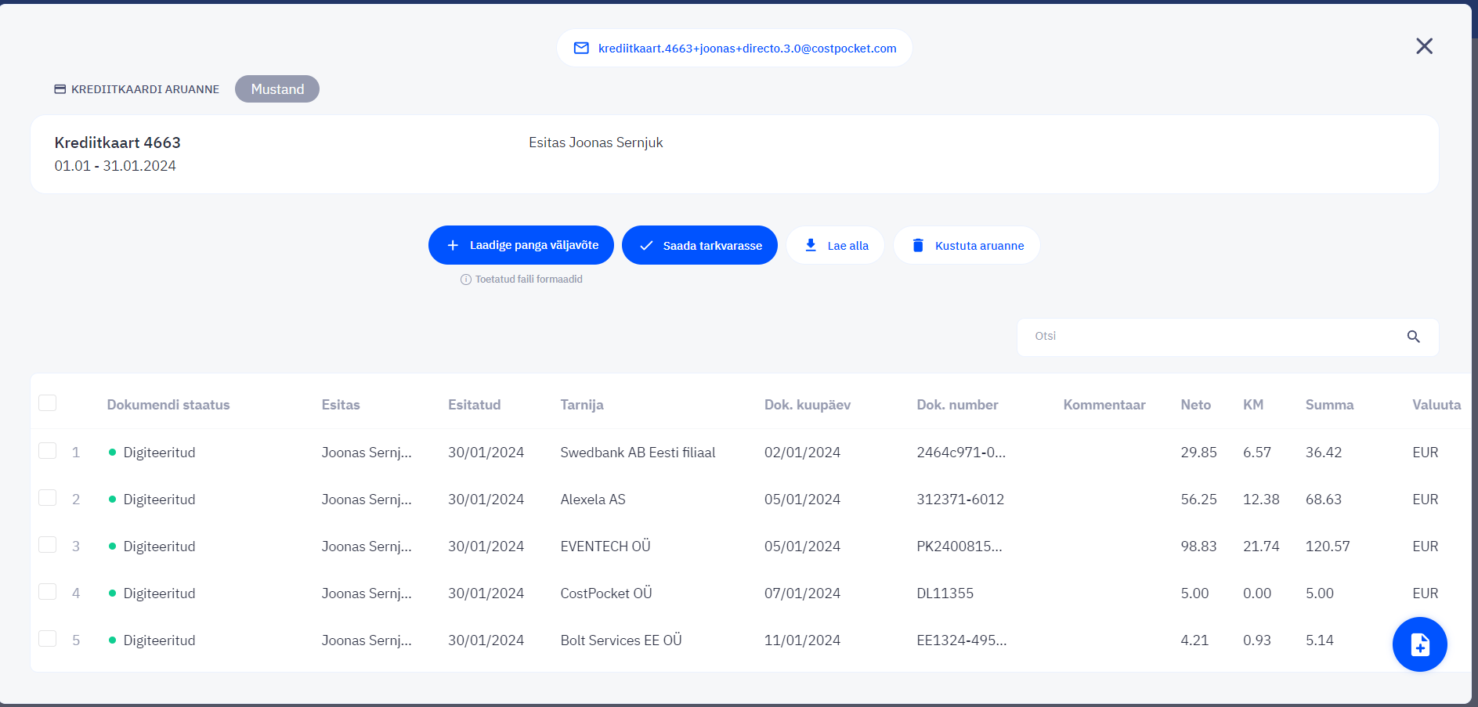The image size is (1478, 707).
Task: Check the row 2 Alexela AS checkbox
Action: coord(48,498)
